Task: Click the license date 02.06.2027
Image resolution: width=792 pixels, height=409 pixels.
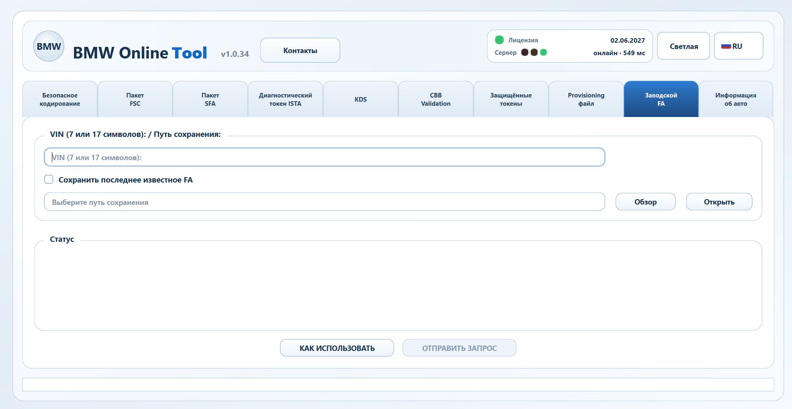Action: click(628, 40)
